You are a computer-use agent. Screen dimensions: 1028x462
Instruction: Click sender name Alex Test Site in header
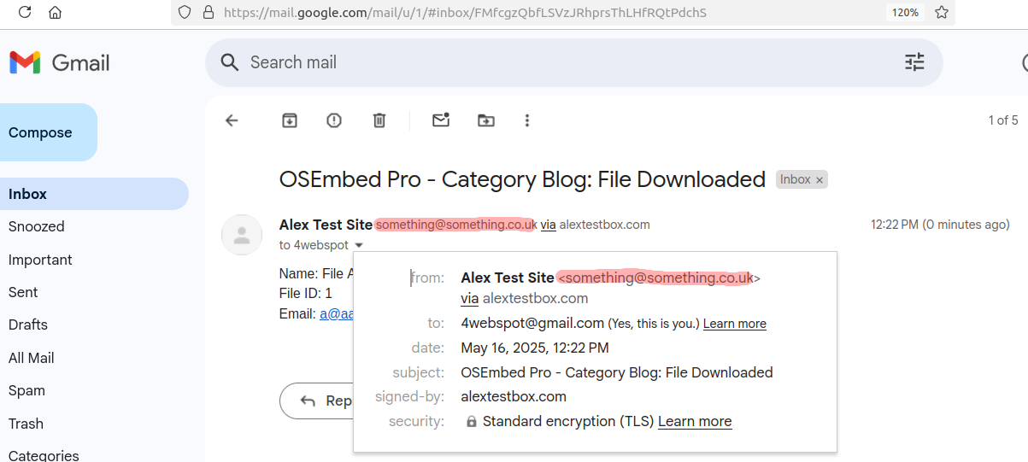326,225
